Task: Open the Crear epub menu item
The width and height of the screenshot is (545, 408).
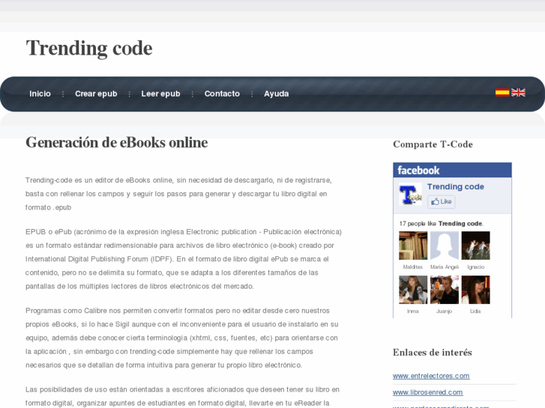Action: click(96, 94)
